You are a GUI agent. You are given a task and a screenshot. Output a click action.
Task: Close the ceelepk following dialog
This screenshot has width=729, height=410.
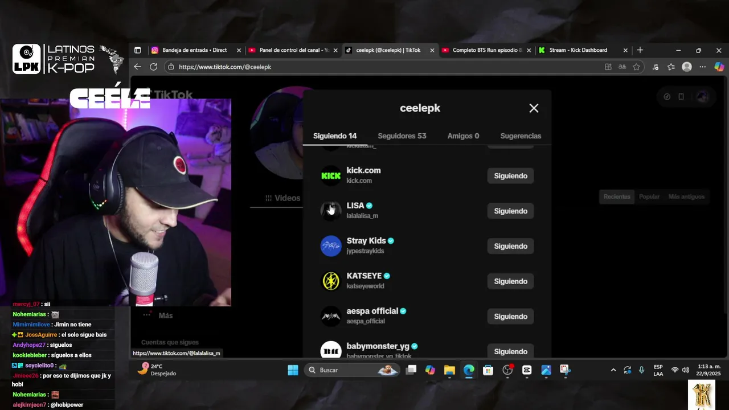pyautogui.click(x=534, y=108)
